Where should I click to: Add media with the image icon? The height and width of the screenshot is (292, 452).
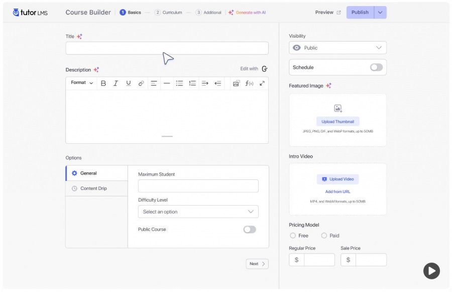pos(236,83)
